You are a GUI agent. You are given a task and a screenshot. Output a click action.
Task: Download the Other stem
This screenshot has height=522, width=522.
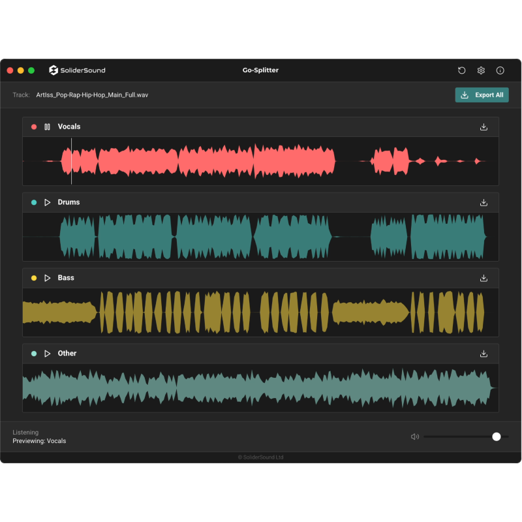click(x=484, y=354)
